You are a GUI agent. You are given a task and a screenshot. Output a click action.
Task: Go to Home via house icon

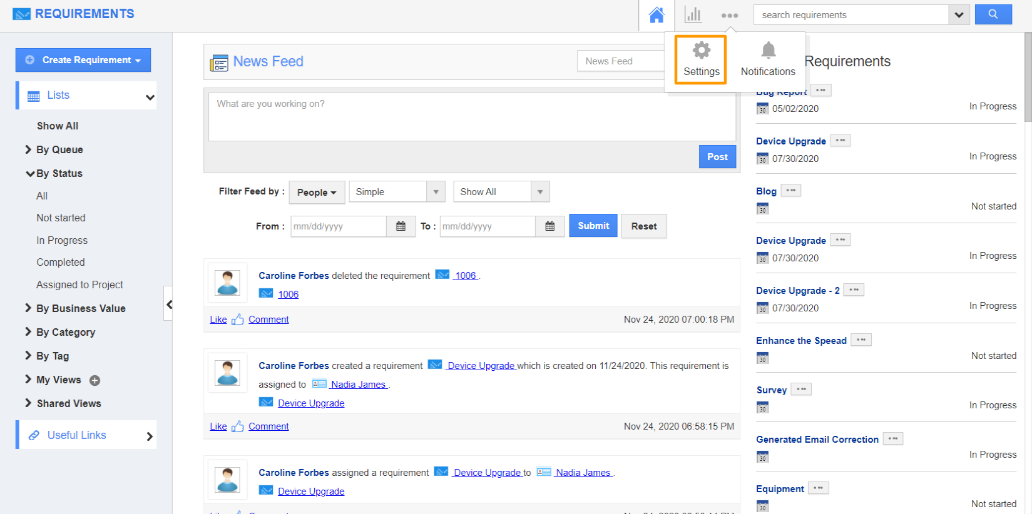tap(656, 15)
